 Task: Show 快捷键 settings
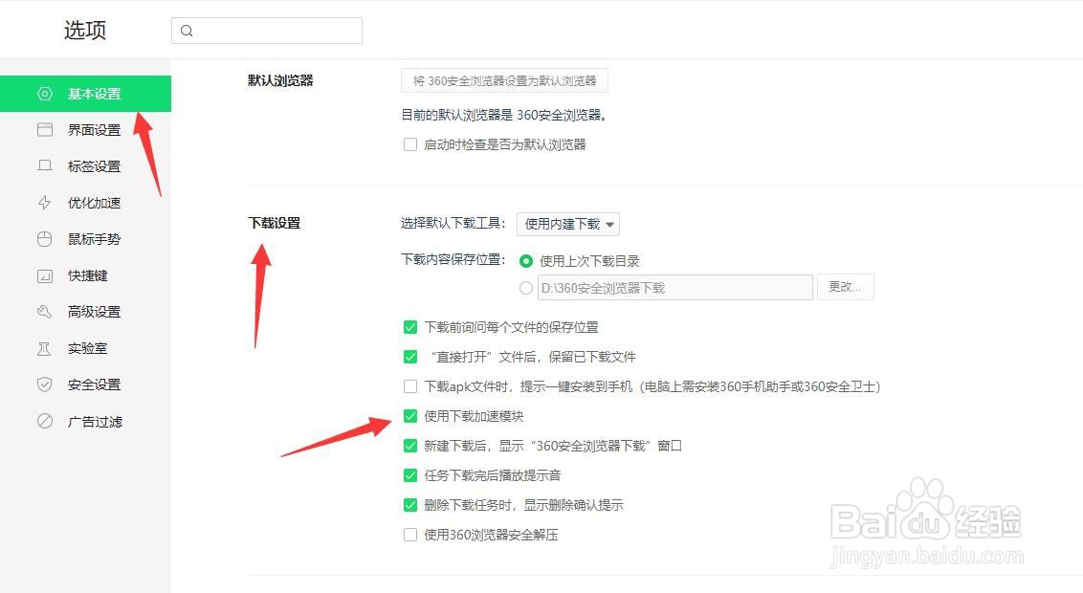[x=86, y=275]
